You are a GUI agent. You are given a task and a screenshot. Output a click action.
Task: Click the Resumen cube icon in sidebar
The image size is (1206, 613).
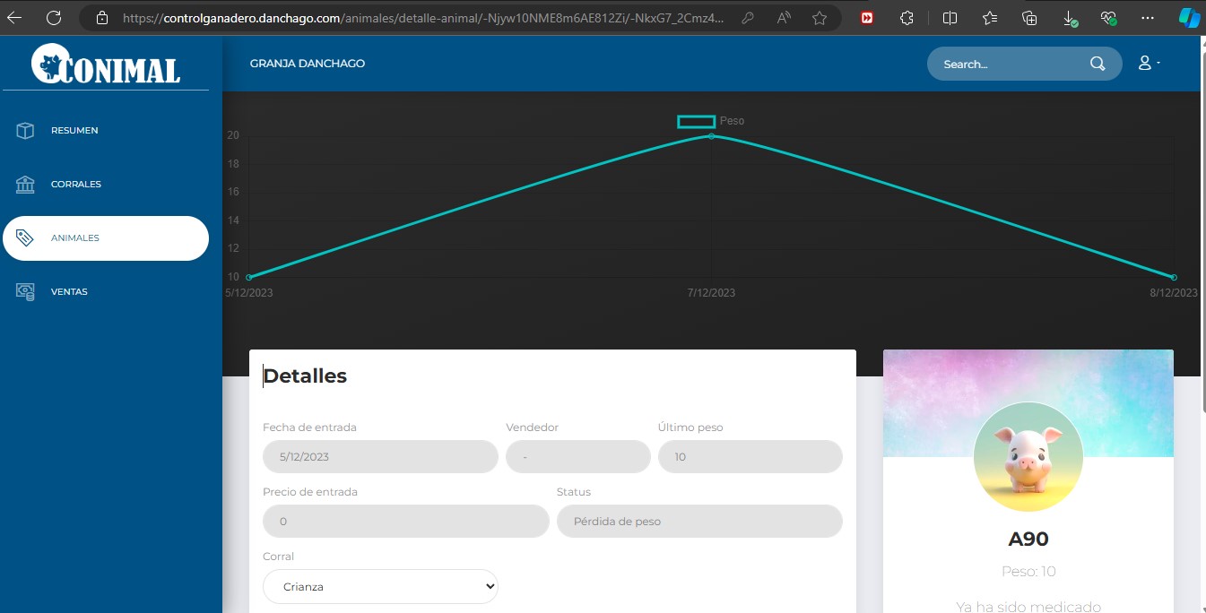pyautogui.click(x=25, y=131)
